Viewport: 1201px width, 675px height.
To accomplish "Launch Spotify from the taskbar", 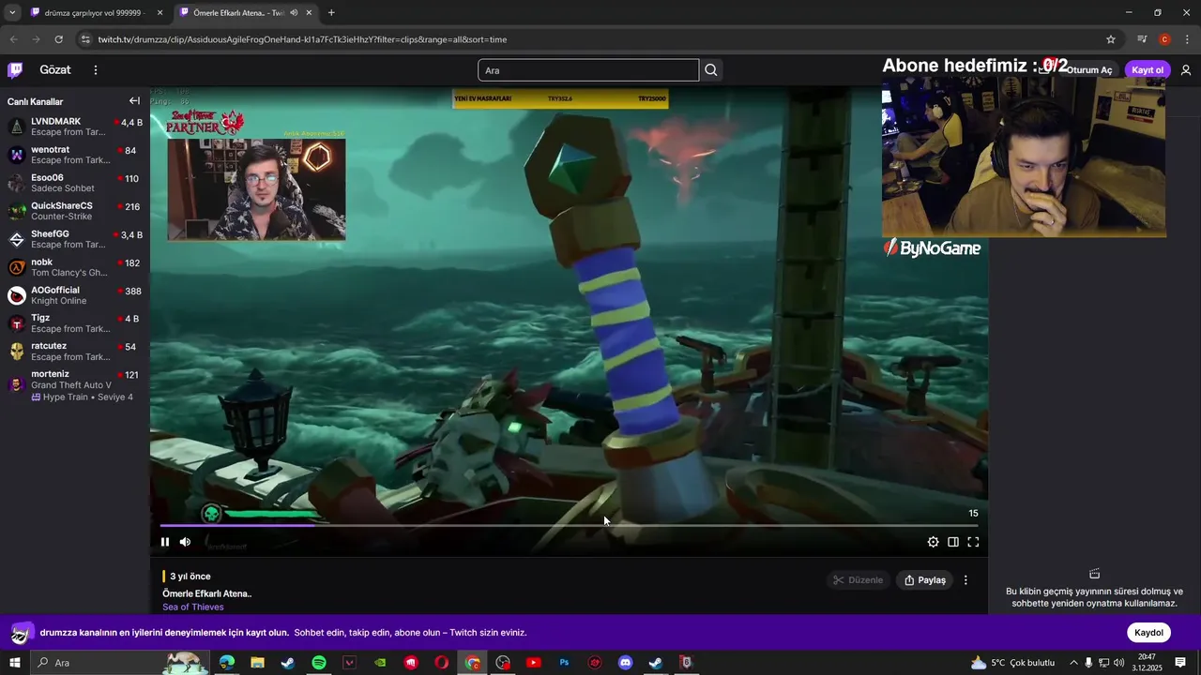I will [319, 663].
